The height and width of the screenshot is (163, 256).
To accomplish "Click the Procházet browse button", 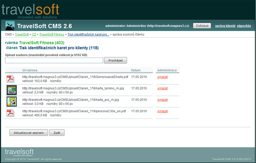I will [115, 60].
